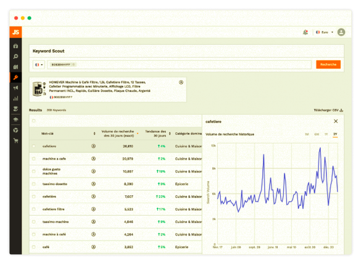The height and width of the screenshot is (264, 361).
Task: Tick the checkbox for cafetiere row
Action: click(x=34, y=146)
